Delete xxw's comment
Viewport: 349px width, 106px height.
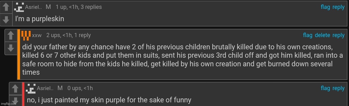[322, 35]
